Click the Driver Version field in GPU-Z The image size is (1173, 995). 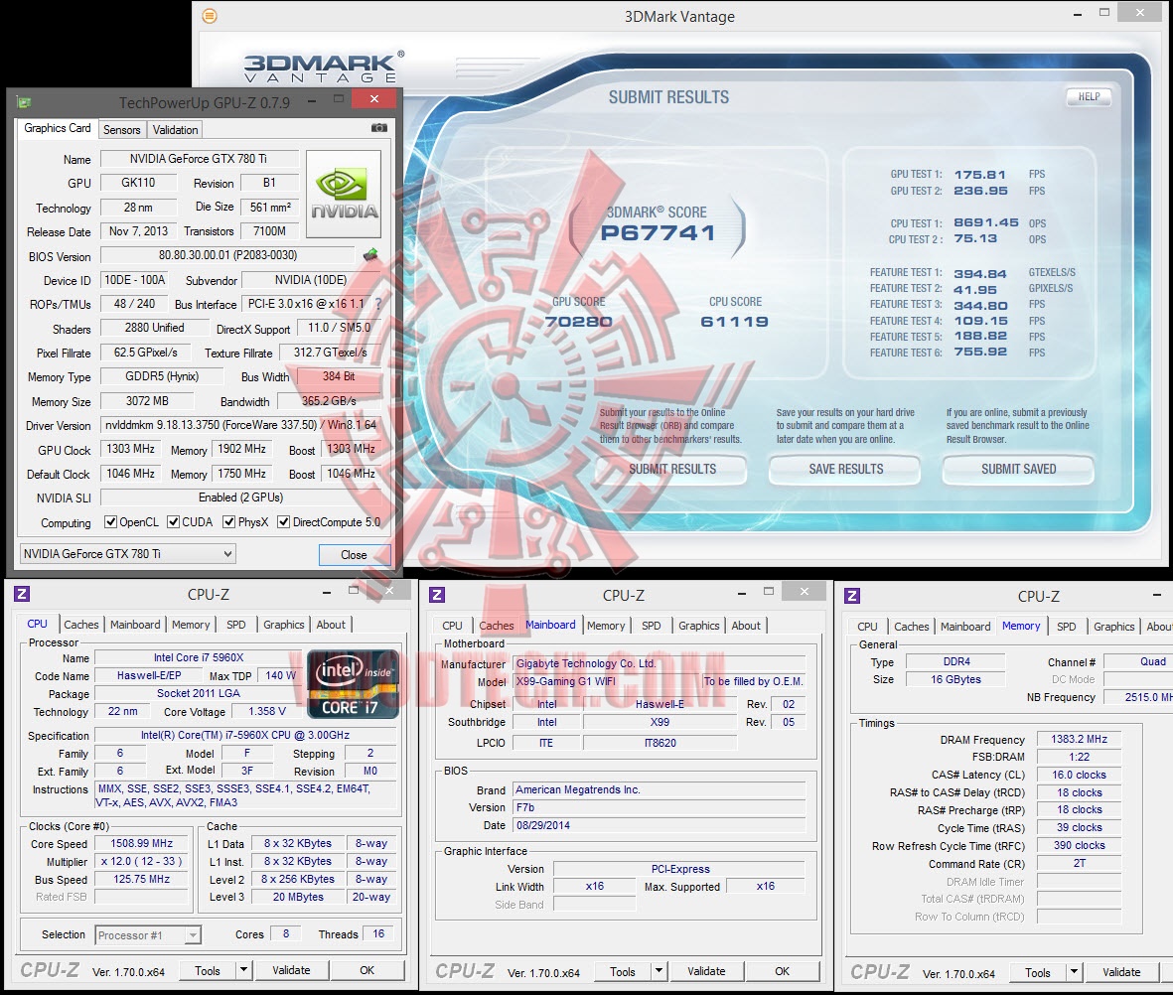click(241, 425)
